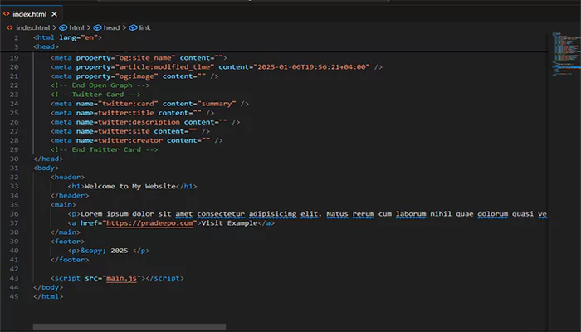Click line number 35 in the gutter

point(14,204)
